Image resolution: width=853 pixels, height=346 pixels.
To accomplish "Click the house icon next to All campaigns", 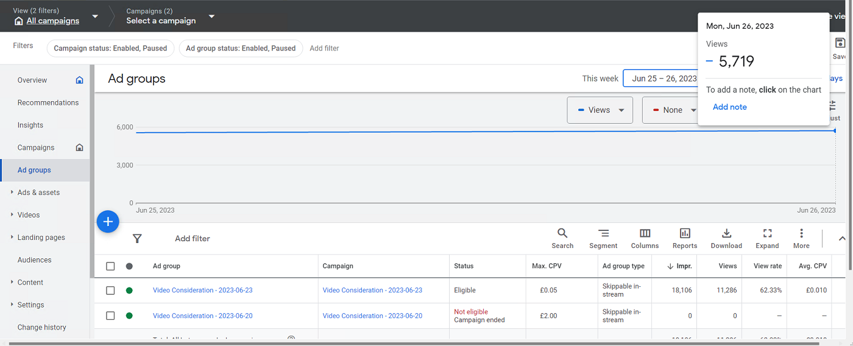I will (x=19, y=21).
